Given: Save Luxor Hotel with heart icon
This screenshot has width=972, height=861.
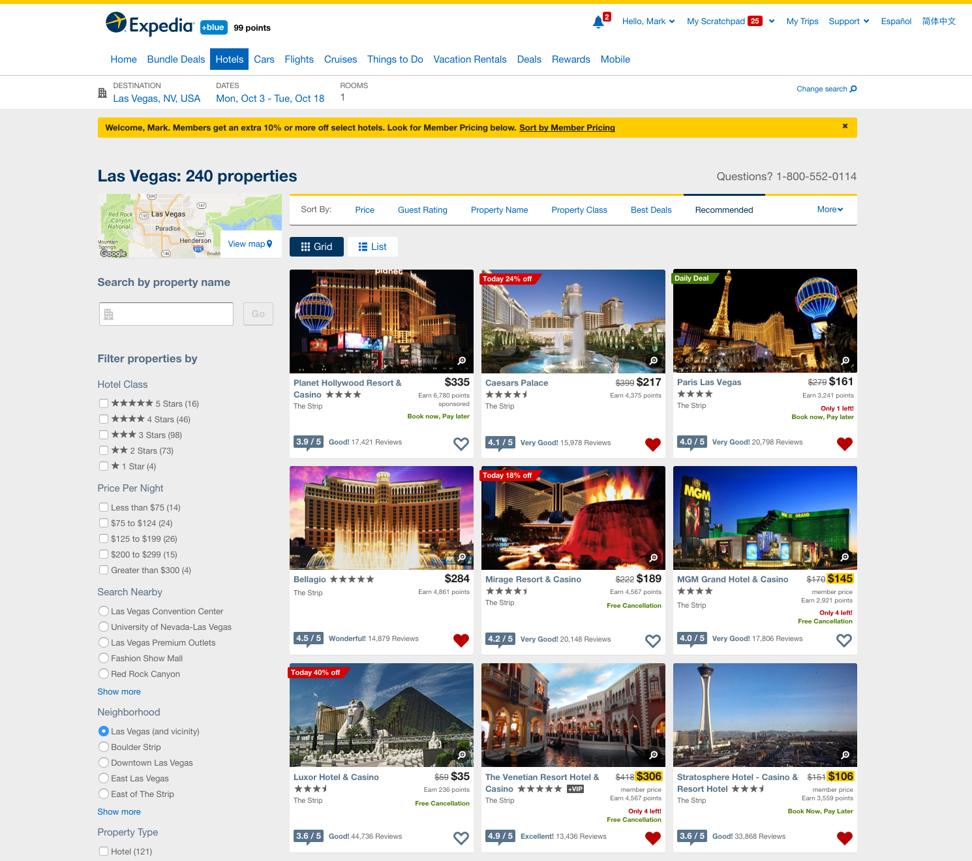Looking at the screenshot, I should tap(461, 838).
